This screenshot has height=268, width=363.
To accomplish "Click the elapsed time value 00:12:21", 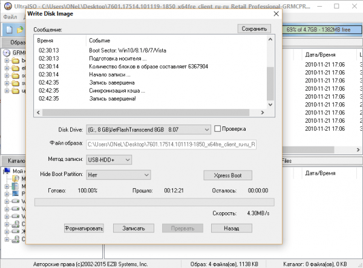I will pos(174,191).
